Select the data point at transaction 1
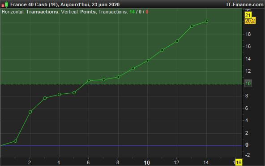265x166 pixels. click(15, 141)
